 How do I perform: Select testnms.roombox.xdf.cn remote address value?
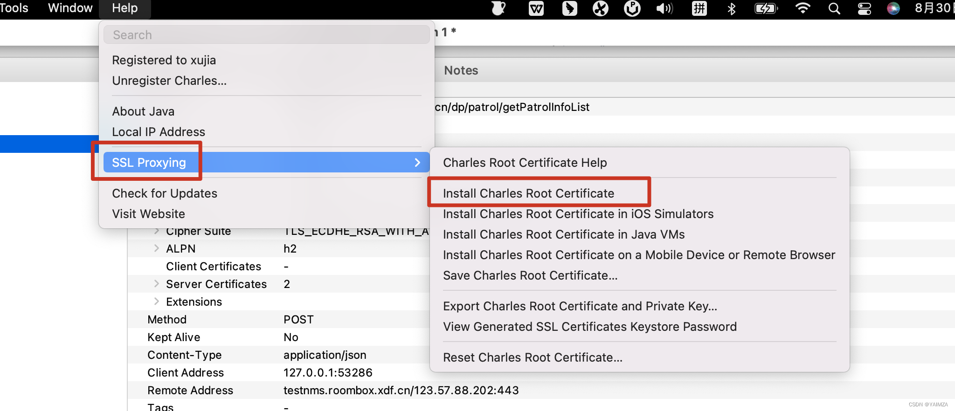pyautogui.click(x=401, y=390)
